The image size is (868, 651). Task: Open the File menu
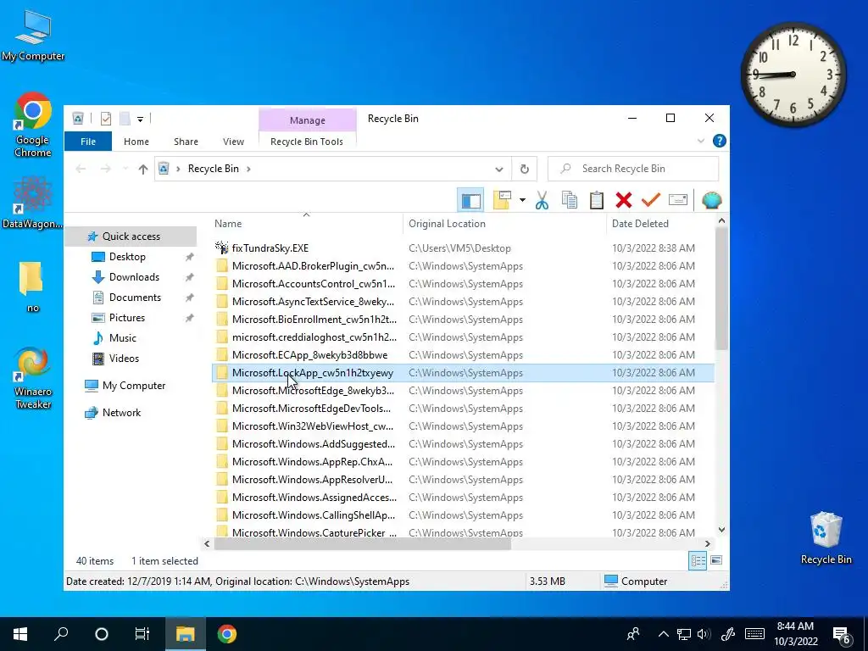[88, 142]
